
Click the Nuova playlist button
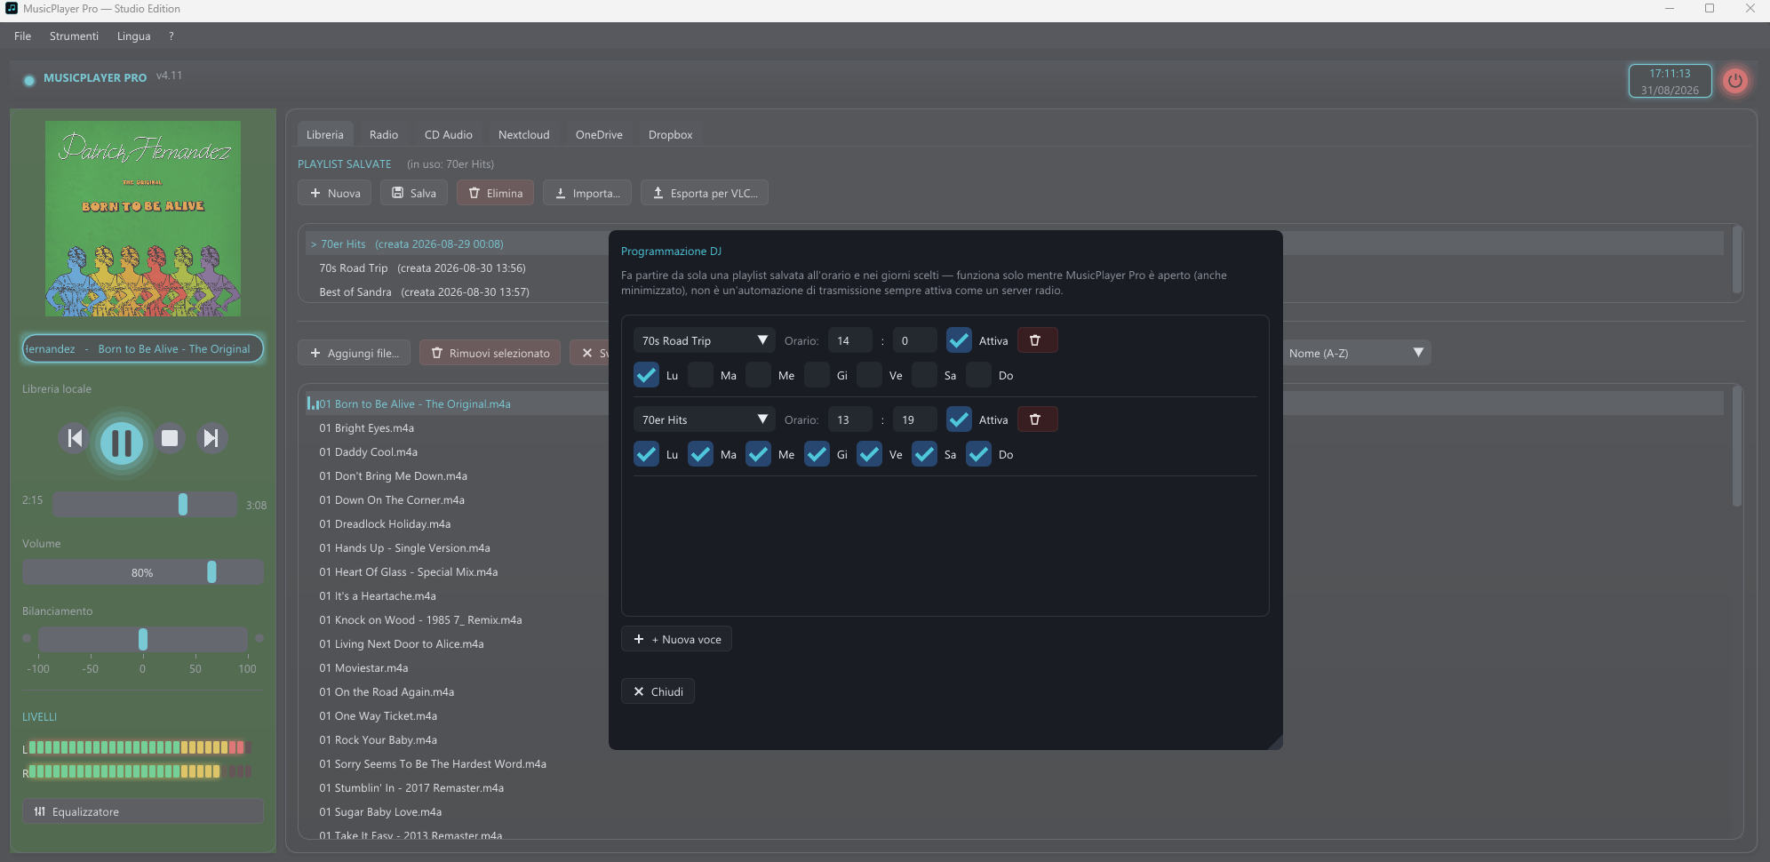(335, 193)
